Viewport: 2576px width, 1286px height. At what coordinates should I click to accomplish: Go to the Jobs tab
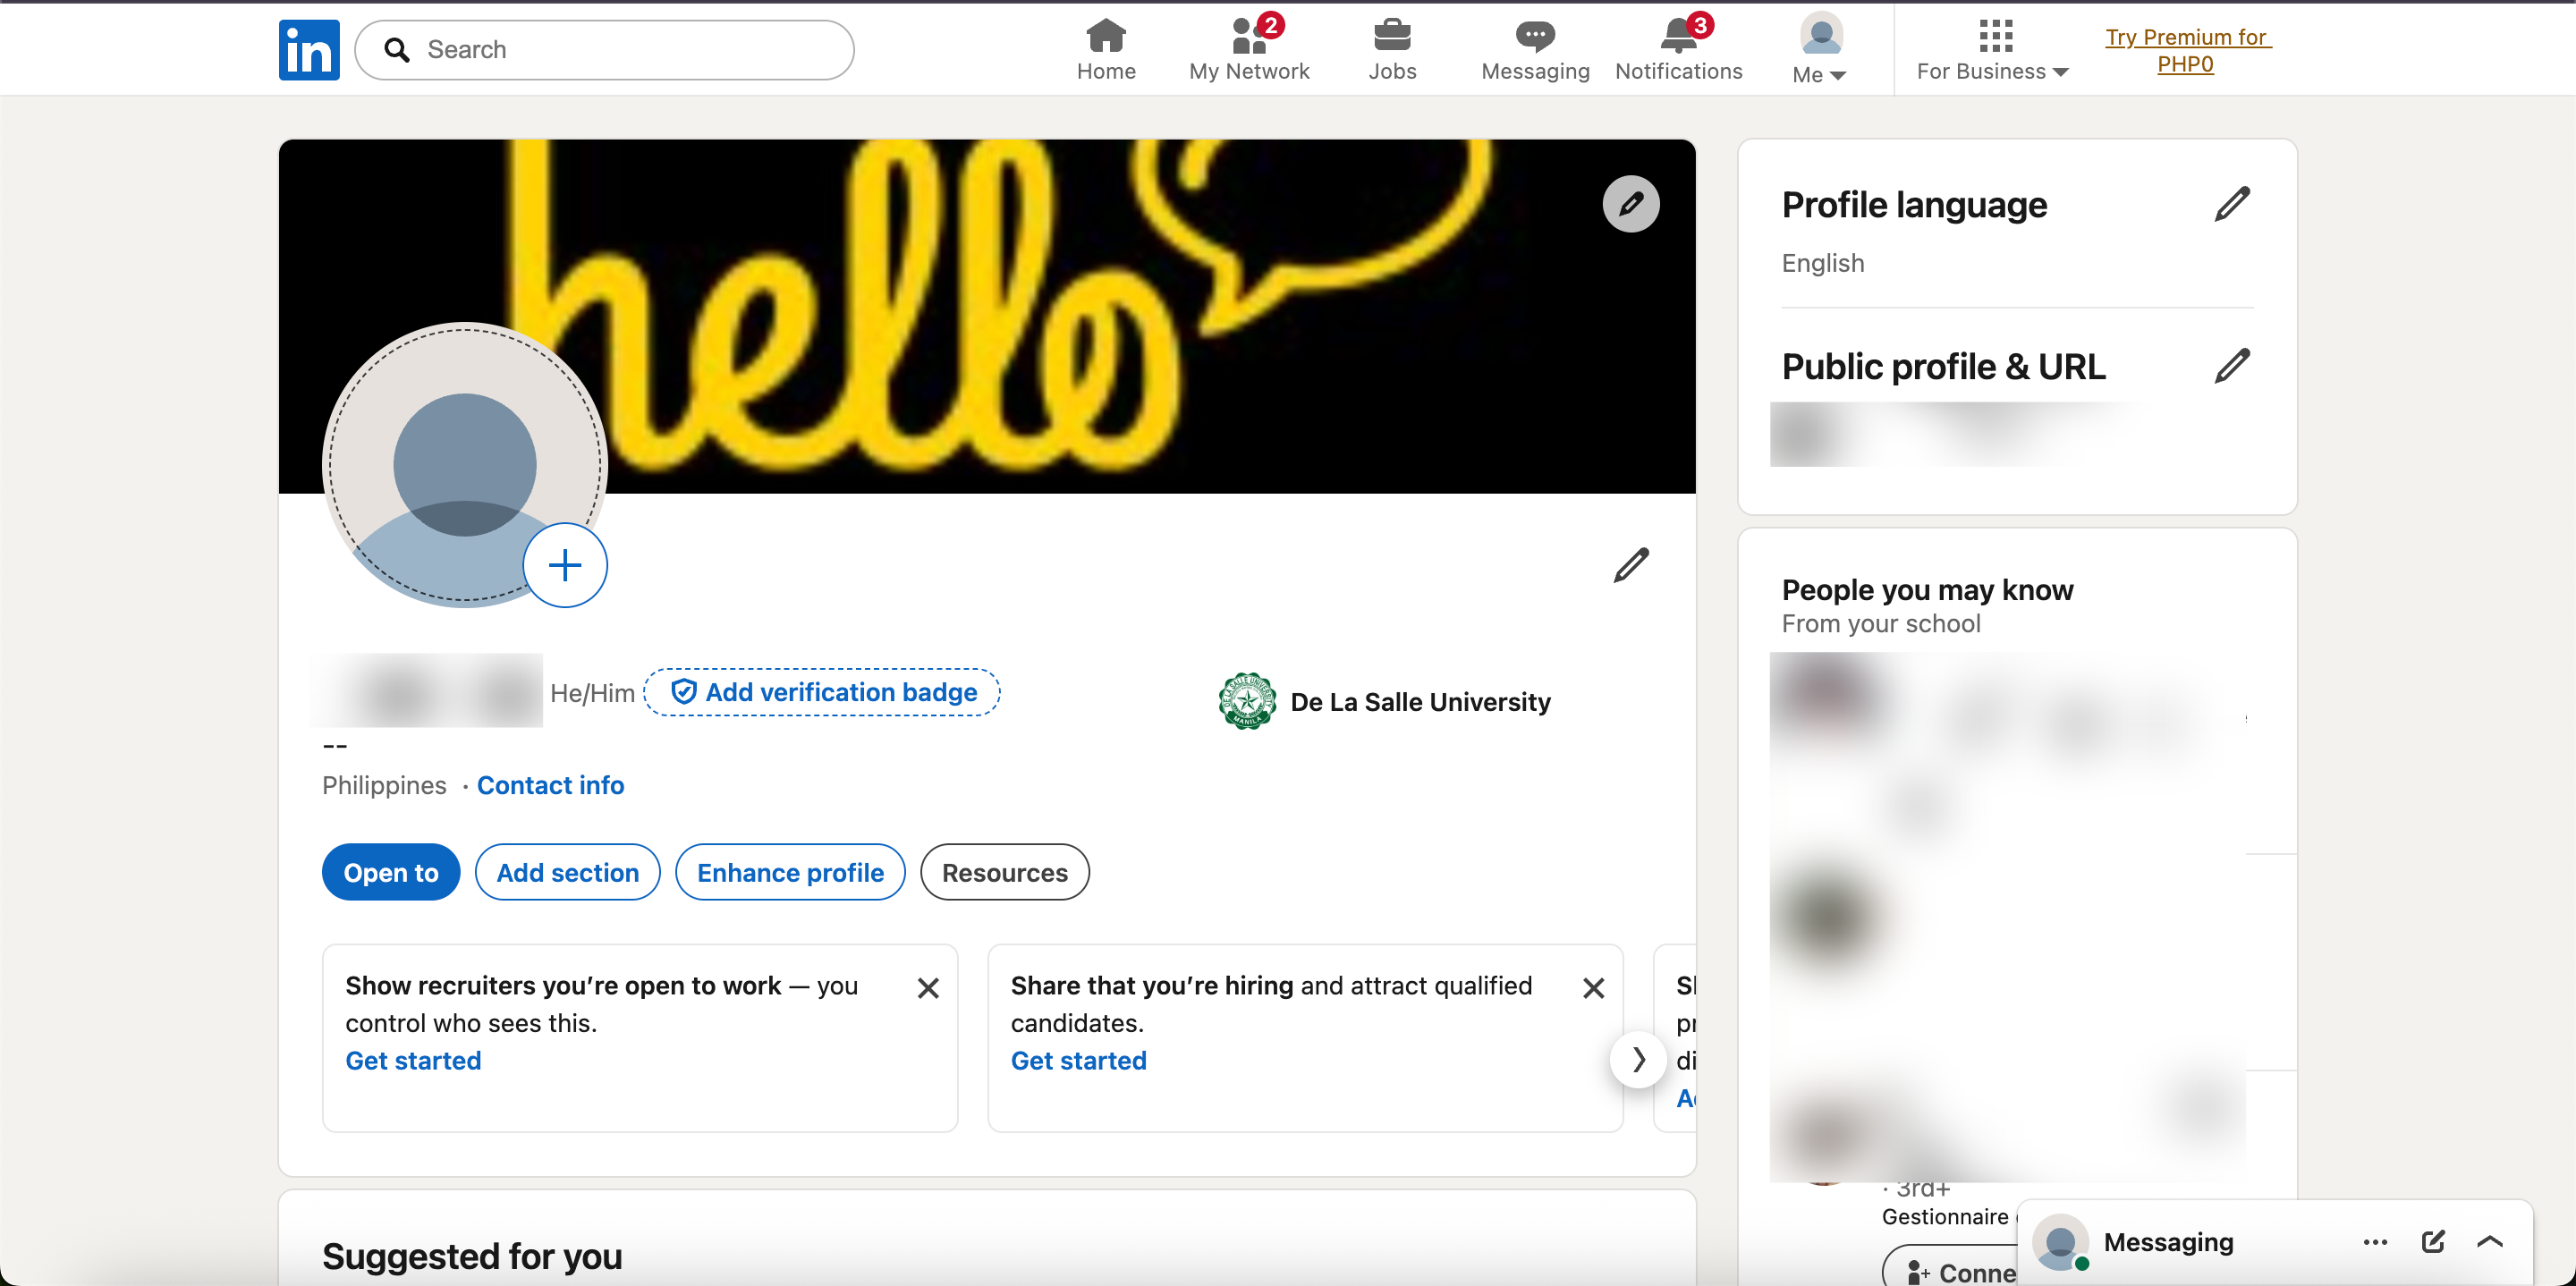click(1392, 48)
